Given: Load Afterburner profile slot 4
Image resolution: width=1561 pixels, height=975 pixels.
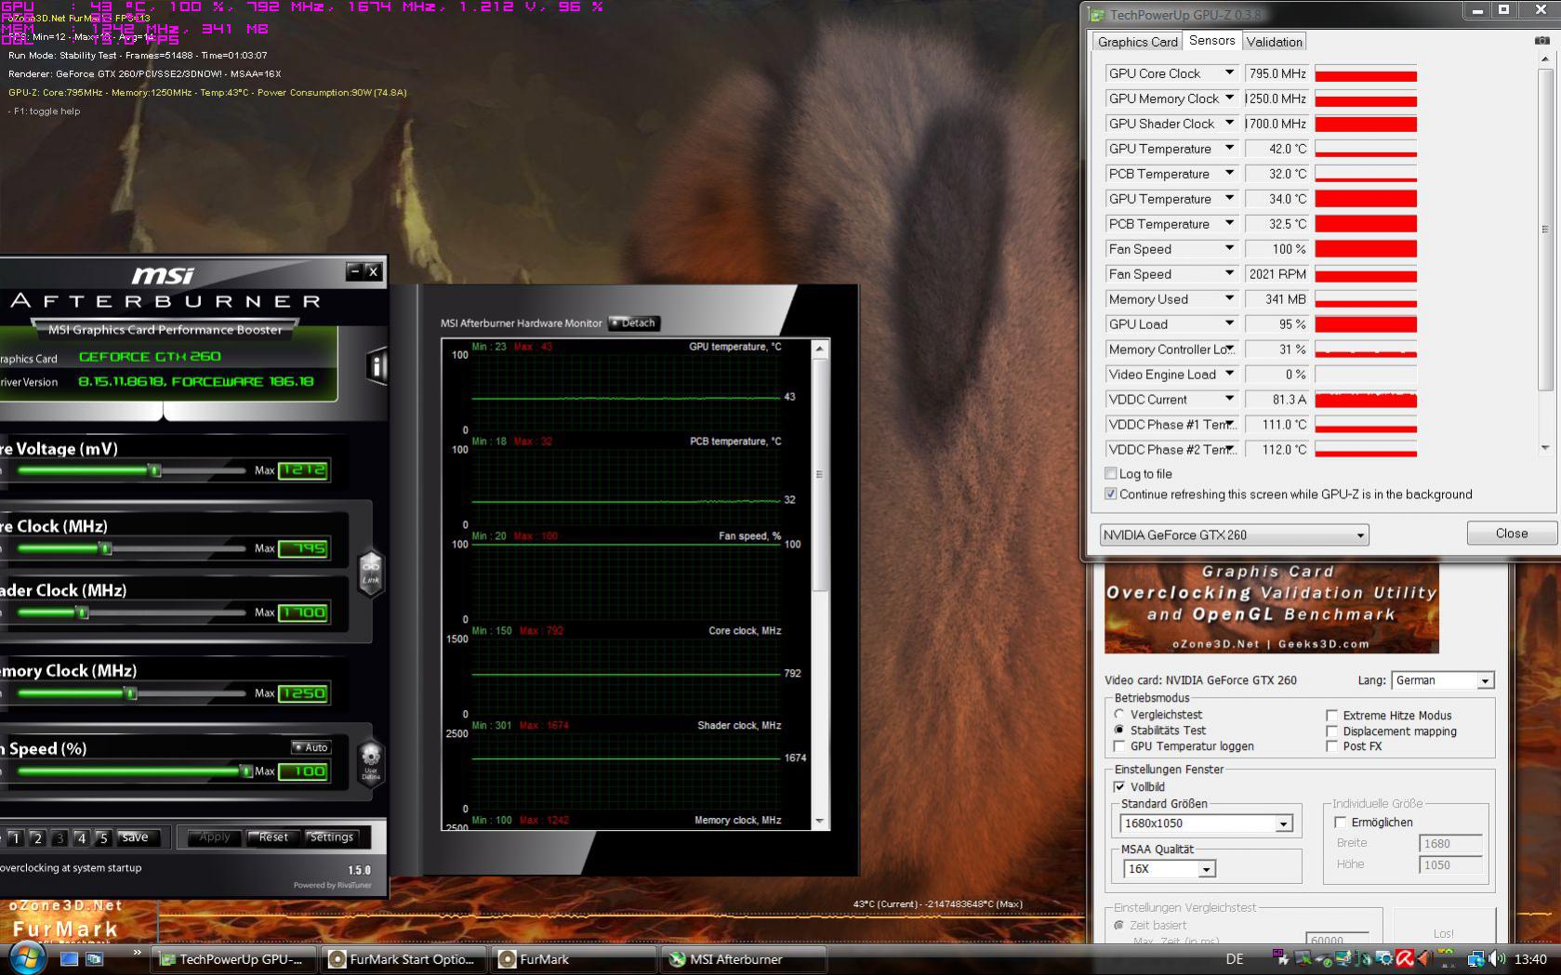Looking at the screenshot, I should pos(81,838).
